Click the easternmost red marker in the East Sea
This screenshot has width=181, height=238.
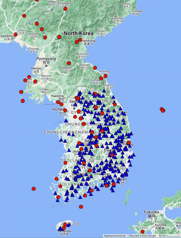[x=163, y=111]
